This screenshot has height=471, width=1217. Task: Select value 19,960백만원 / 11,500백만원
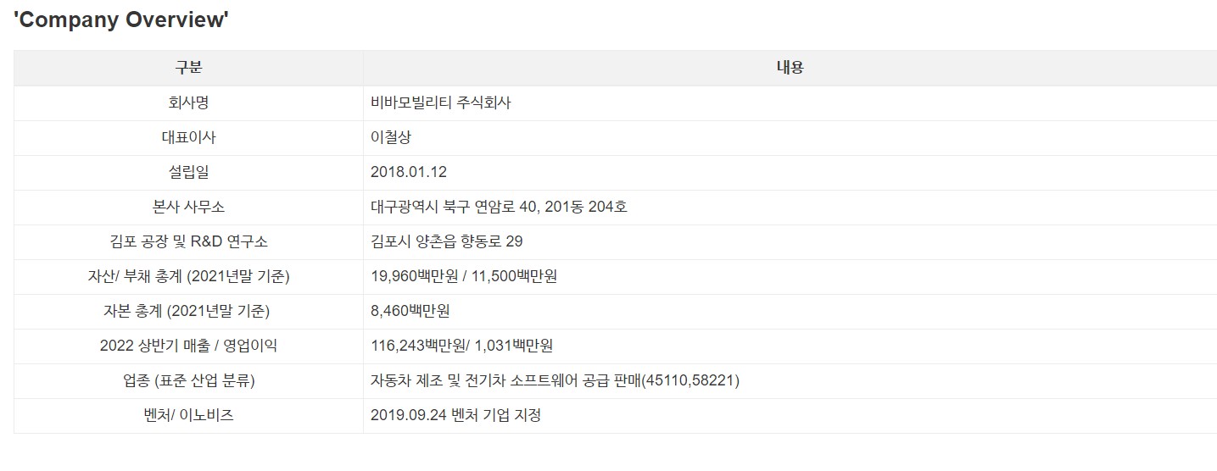pos(464,276)
